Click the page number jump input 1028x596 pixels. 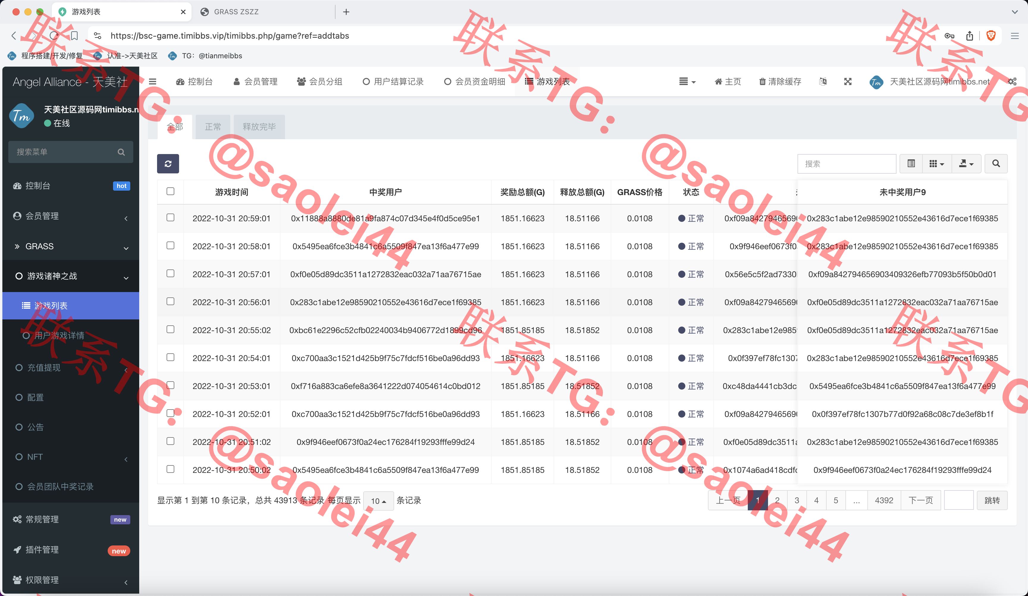click(x=959, y=500)
